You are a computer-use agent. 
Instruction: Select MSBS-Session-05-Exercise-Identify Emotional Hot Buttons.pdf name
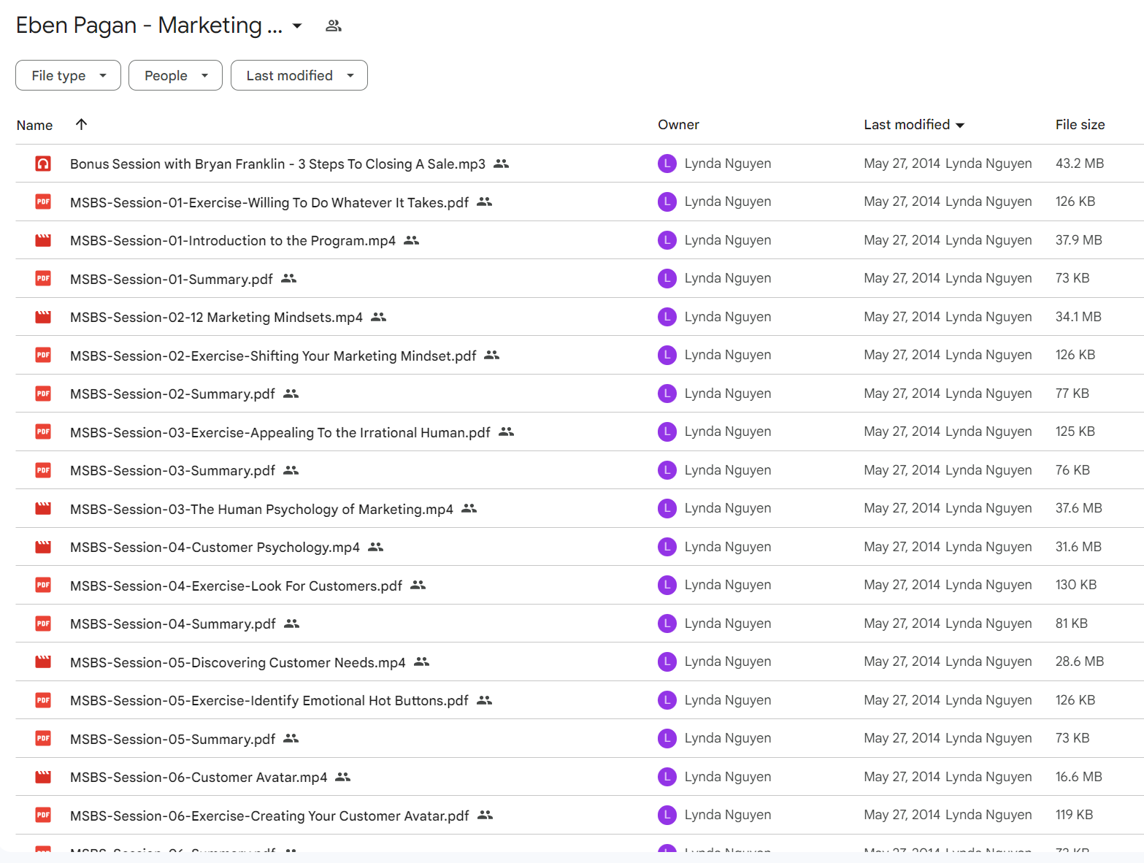pos(269,700)
